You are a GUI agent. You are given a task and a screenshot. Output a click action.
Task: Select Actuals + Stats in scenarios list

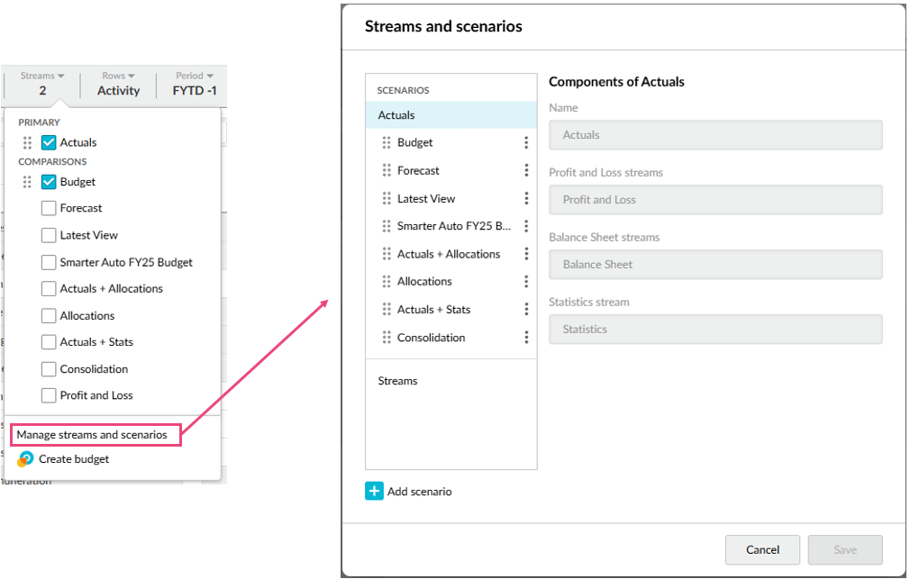433,310
